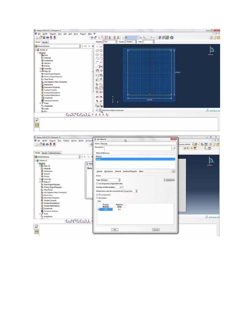
Task: Click the Poisson's Ratio cell with value 0.2
Action: (x=119, y=209)
